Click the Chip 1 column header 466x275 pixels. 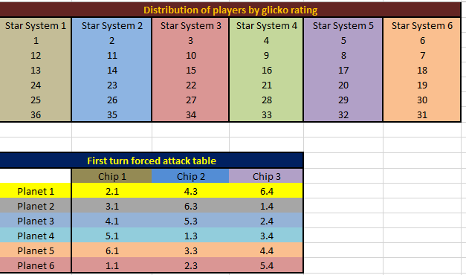pos(111,176)
